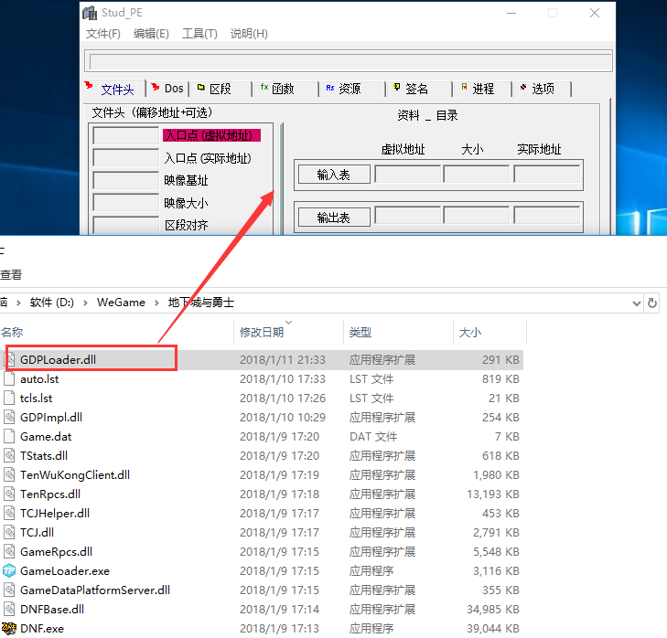Click the file path field in Stud_PE
This screenshot has height=638, width=667.
350,62
